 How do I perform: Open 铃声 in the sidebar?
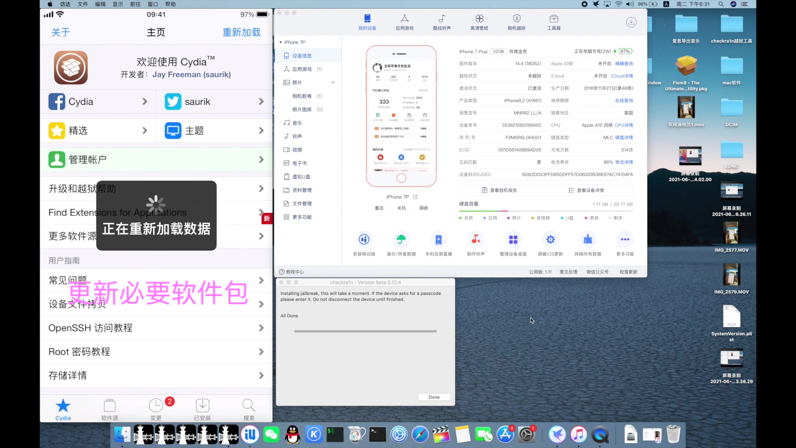308,136
